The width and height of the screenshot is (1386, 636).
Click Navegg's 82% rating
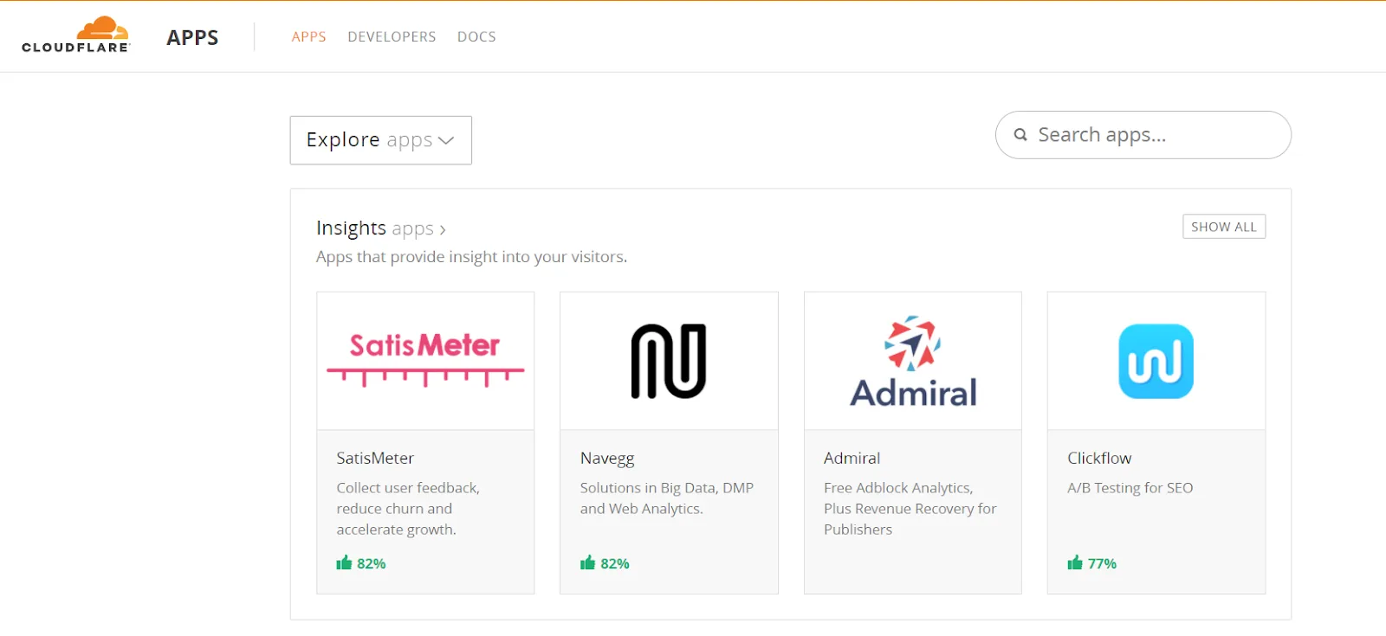615,563
